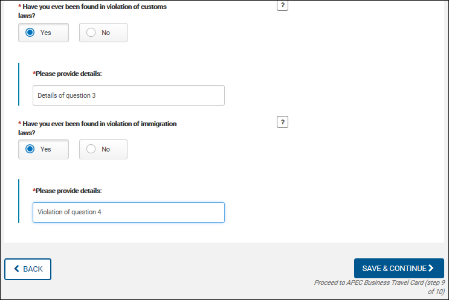Click the blue bar beside immigration details section

[19, 200]
